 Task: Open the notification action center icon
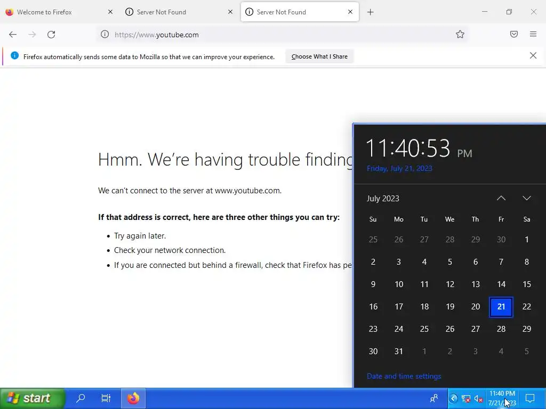coord(530,398)
